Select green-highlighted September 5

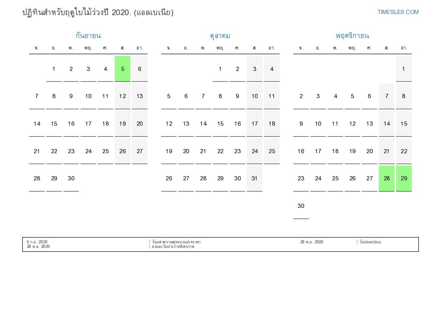tap(123, 69)
